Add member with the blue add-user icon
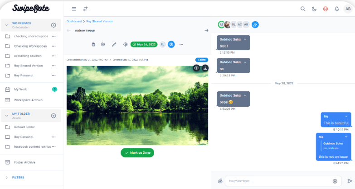The height and width of the screenshot is (189, 355). tap(255, 24)
